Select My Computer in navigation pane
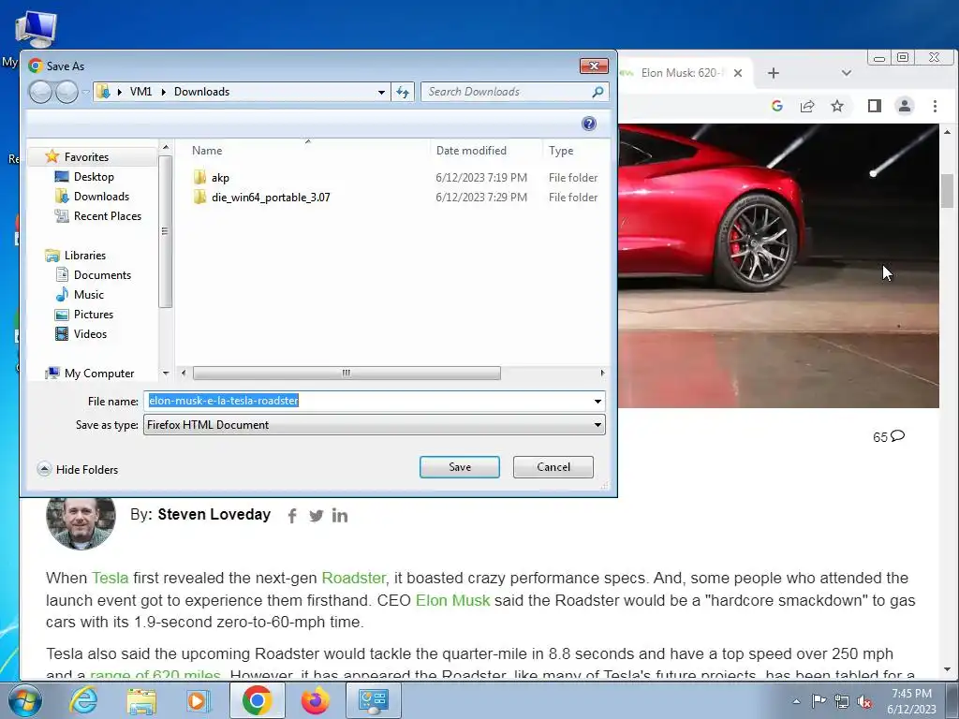This screenshot has width=959, height=719. coord(99,373)
